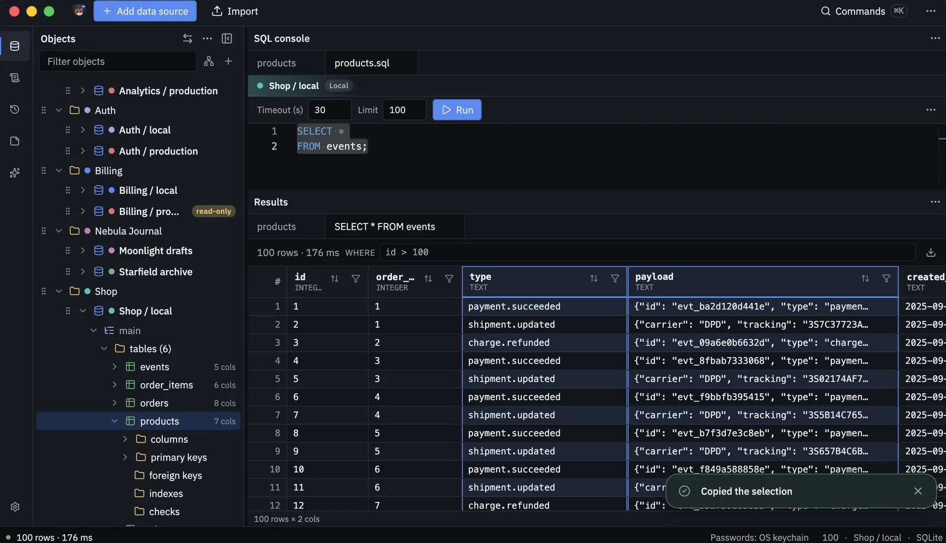Collapse the tables (6) node
Viewport: 946px width, 543px height.
coord(104,349)
